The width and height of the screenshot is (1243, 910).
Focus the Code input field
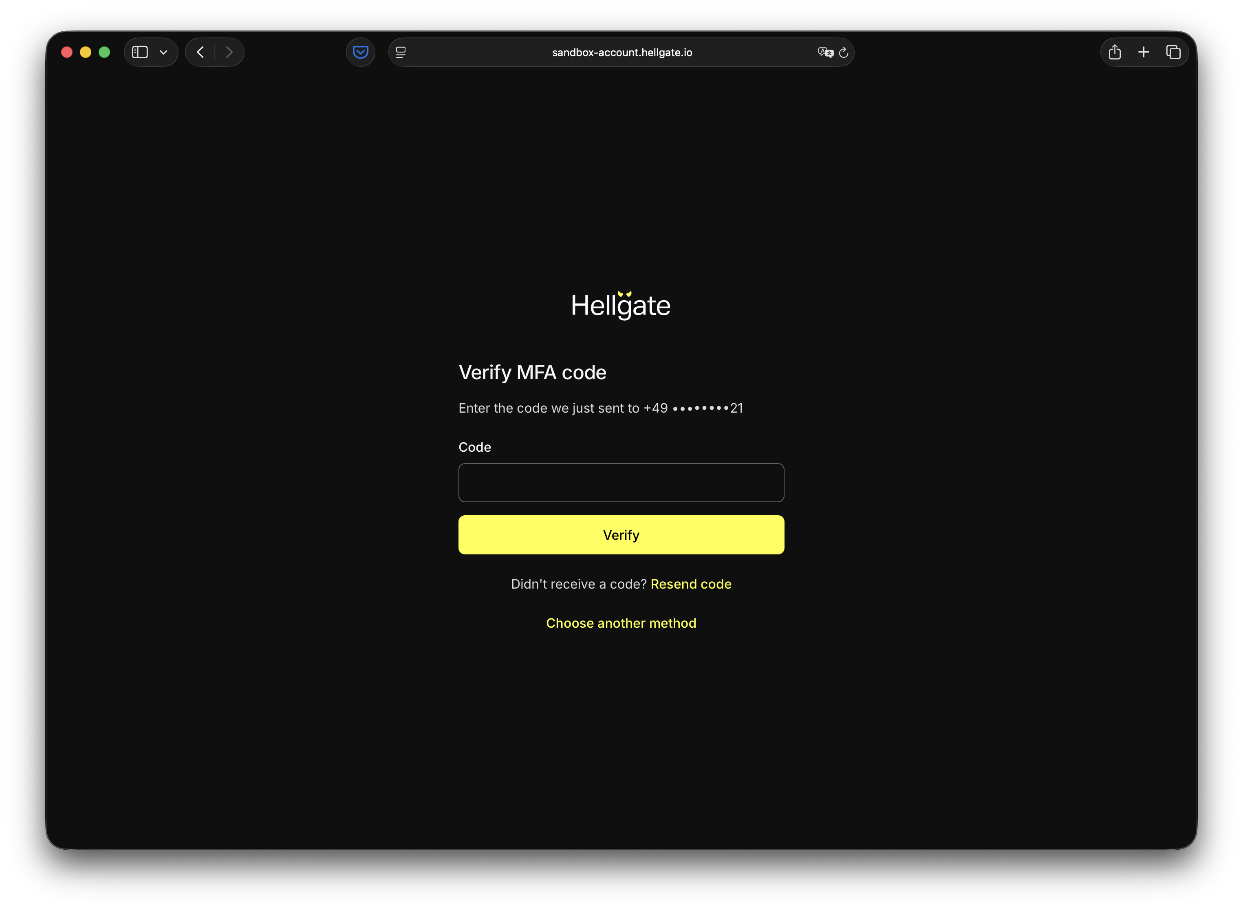coord(621,483)
